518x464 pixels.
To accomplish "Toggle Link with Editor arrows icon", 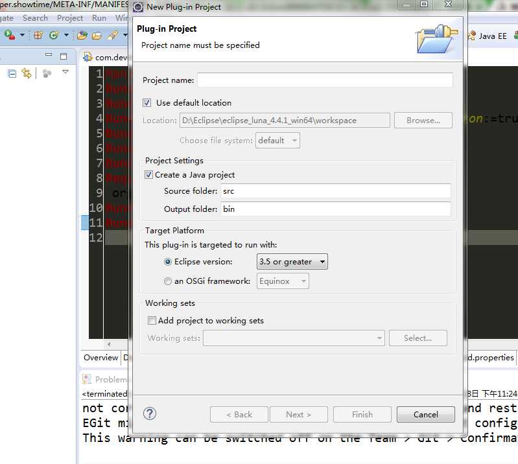I will (x=27, y=73).
